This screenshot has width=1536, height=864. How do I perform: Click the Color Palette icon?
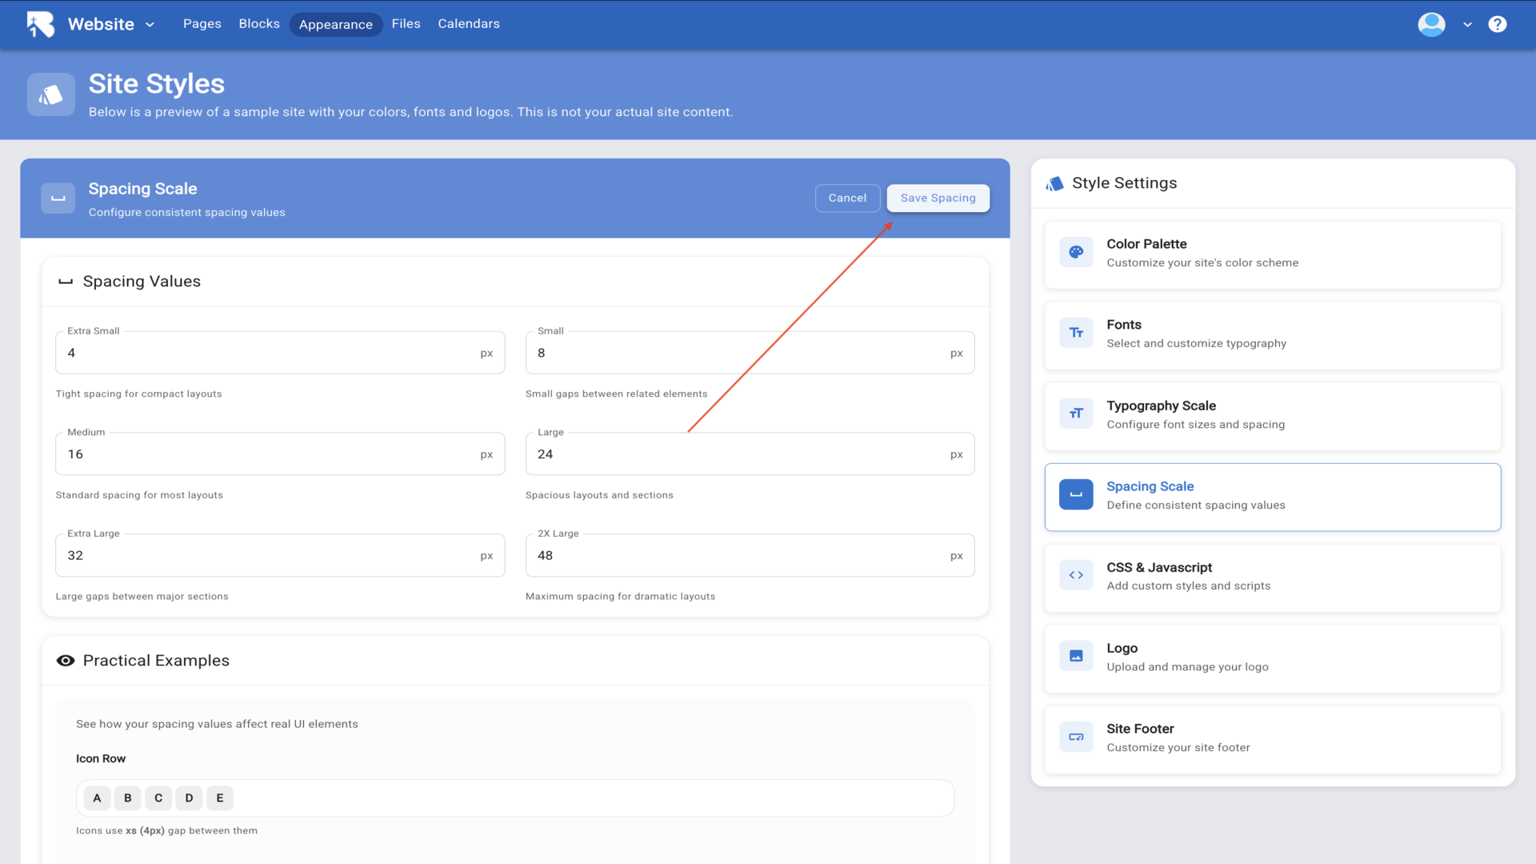(x=1076, y=252)
